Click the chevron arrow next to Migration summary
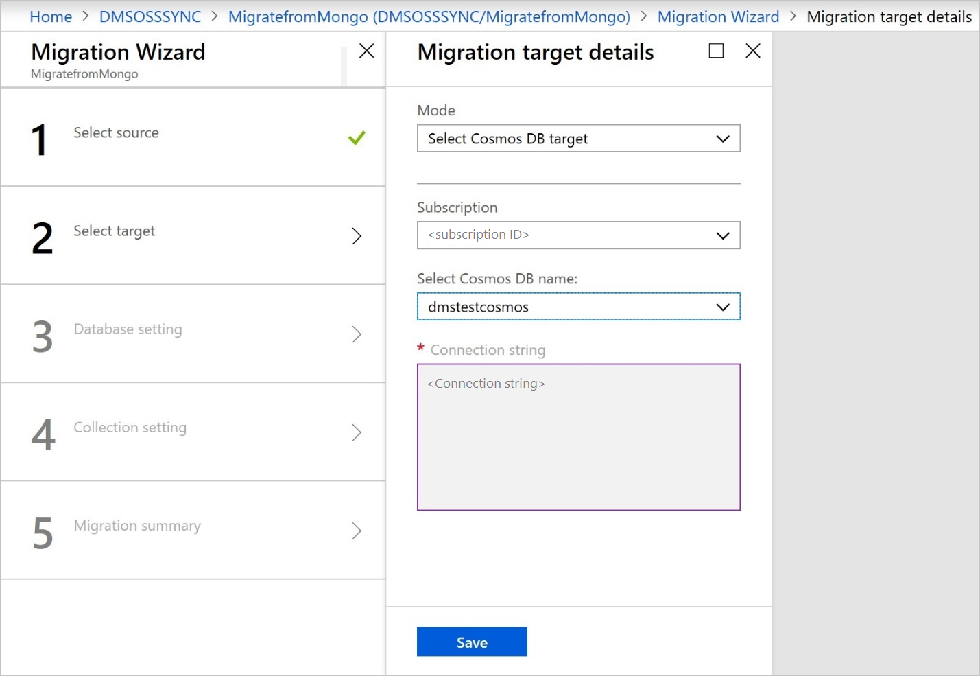This screenshot has height=676, width=980. (357, 531)
